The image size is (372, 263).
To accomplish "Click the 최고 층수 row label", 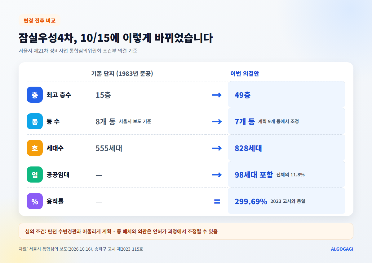I will pos(59,95).
